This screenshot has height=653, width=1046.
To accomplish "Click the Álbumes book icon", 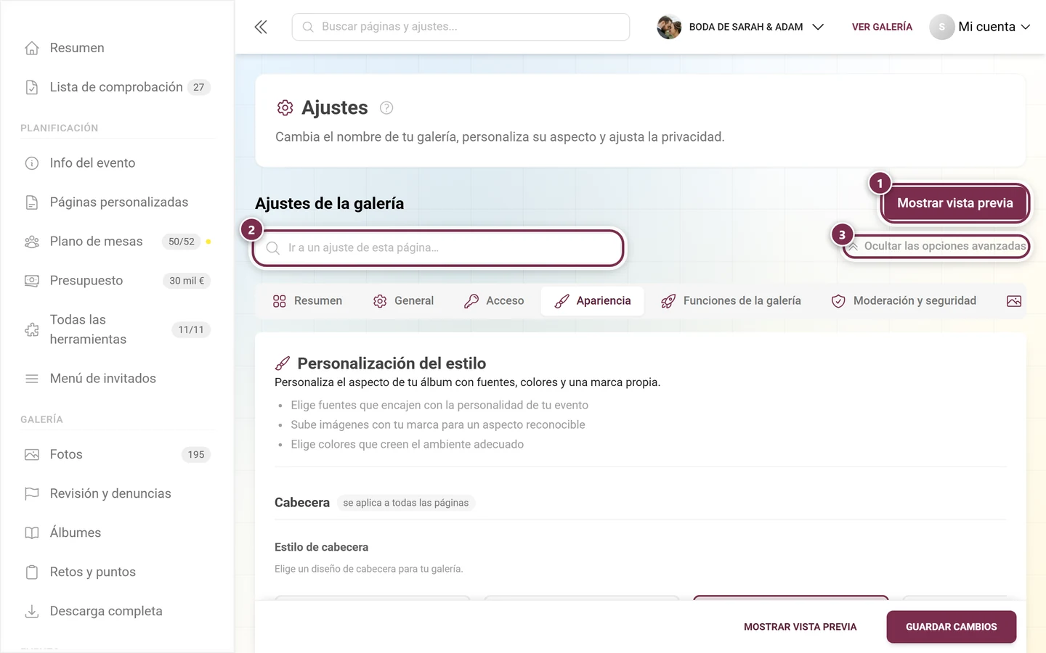I will pos(32,533).
